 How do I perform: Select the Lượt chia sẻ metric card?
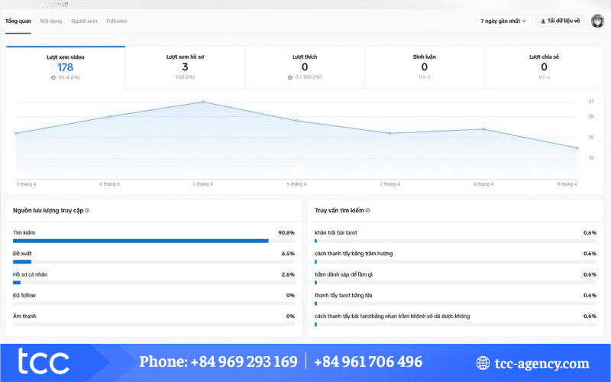[x=544, y=67]
